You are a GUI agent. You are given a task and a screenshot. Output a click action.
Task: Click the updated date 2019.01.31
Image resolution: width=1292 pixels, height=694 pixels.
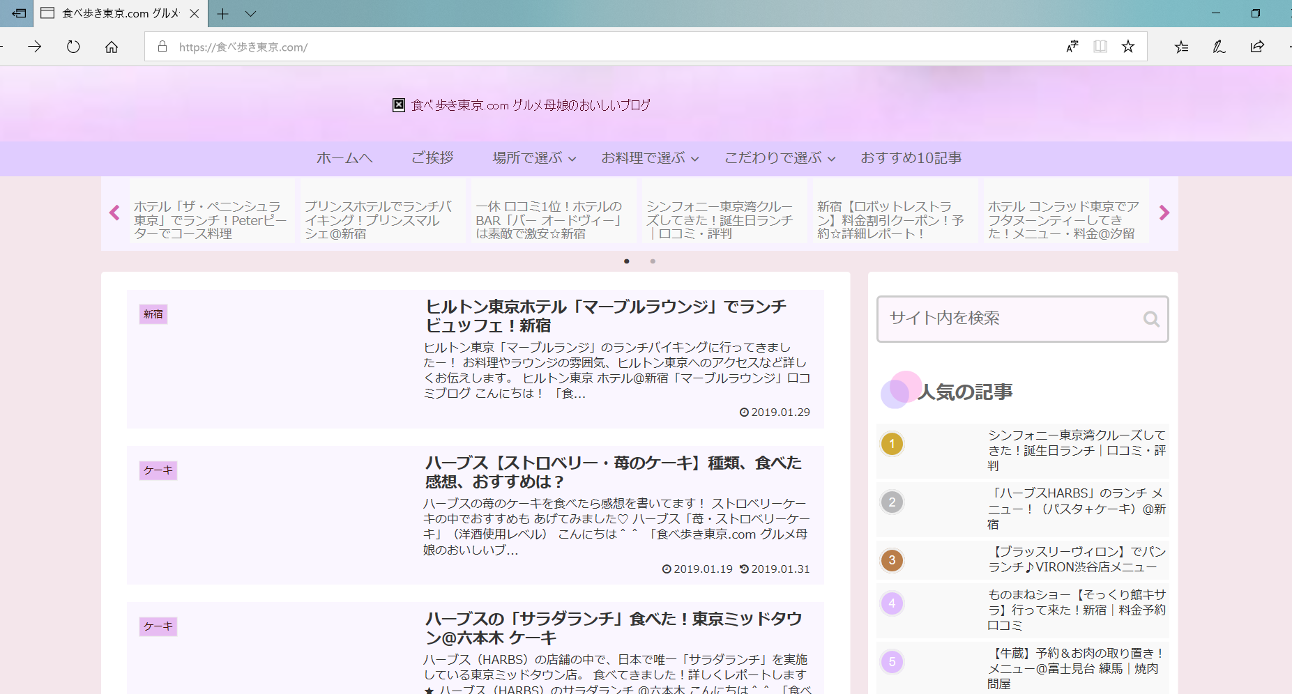click(775, 569)
